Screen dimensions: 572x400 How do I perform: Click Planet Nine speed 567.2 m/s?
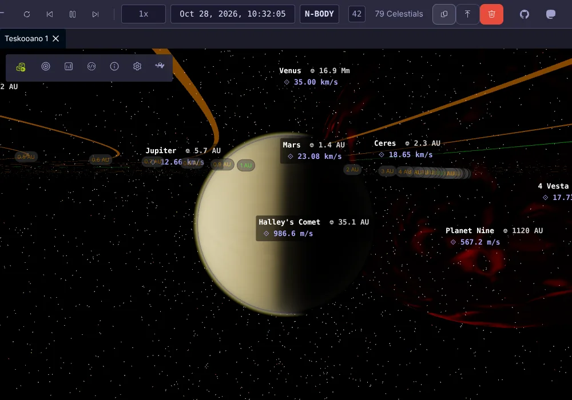click(x=480, y=242)
